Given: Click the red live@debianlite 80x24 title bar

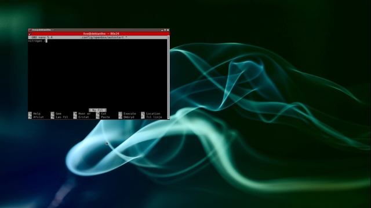Looking at the screenshot, I should (x=99, y=34).
